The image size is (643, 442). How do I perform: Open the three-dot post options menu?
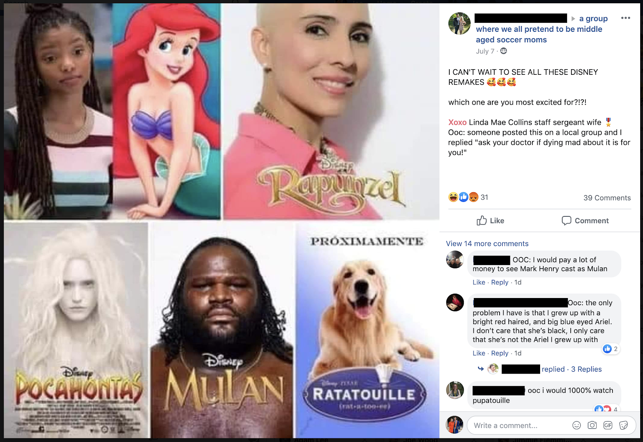click(625, 18)
